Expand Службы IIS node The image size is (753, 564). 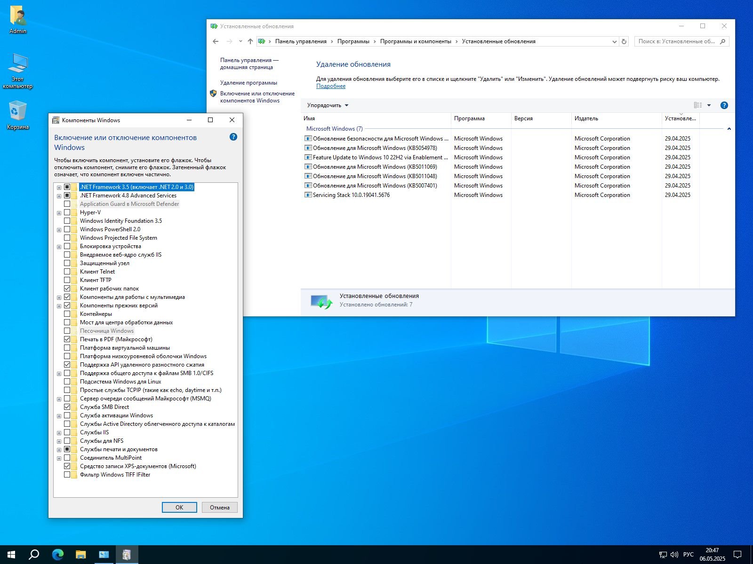(59, 433)
